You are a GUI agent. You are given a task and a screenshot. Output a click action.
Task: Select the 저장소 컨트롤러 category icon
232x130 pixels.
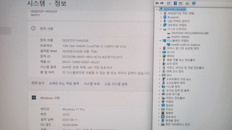(x=163, y=98)
